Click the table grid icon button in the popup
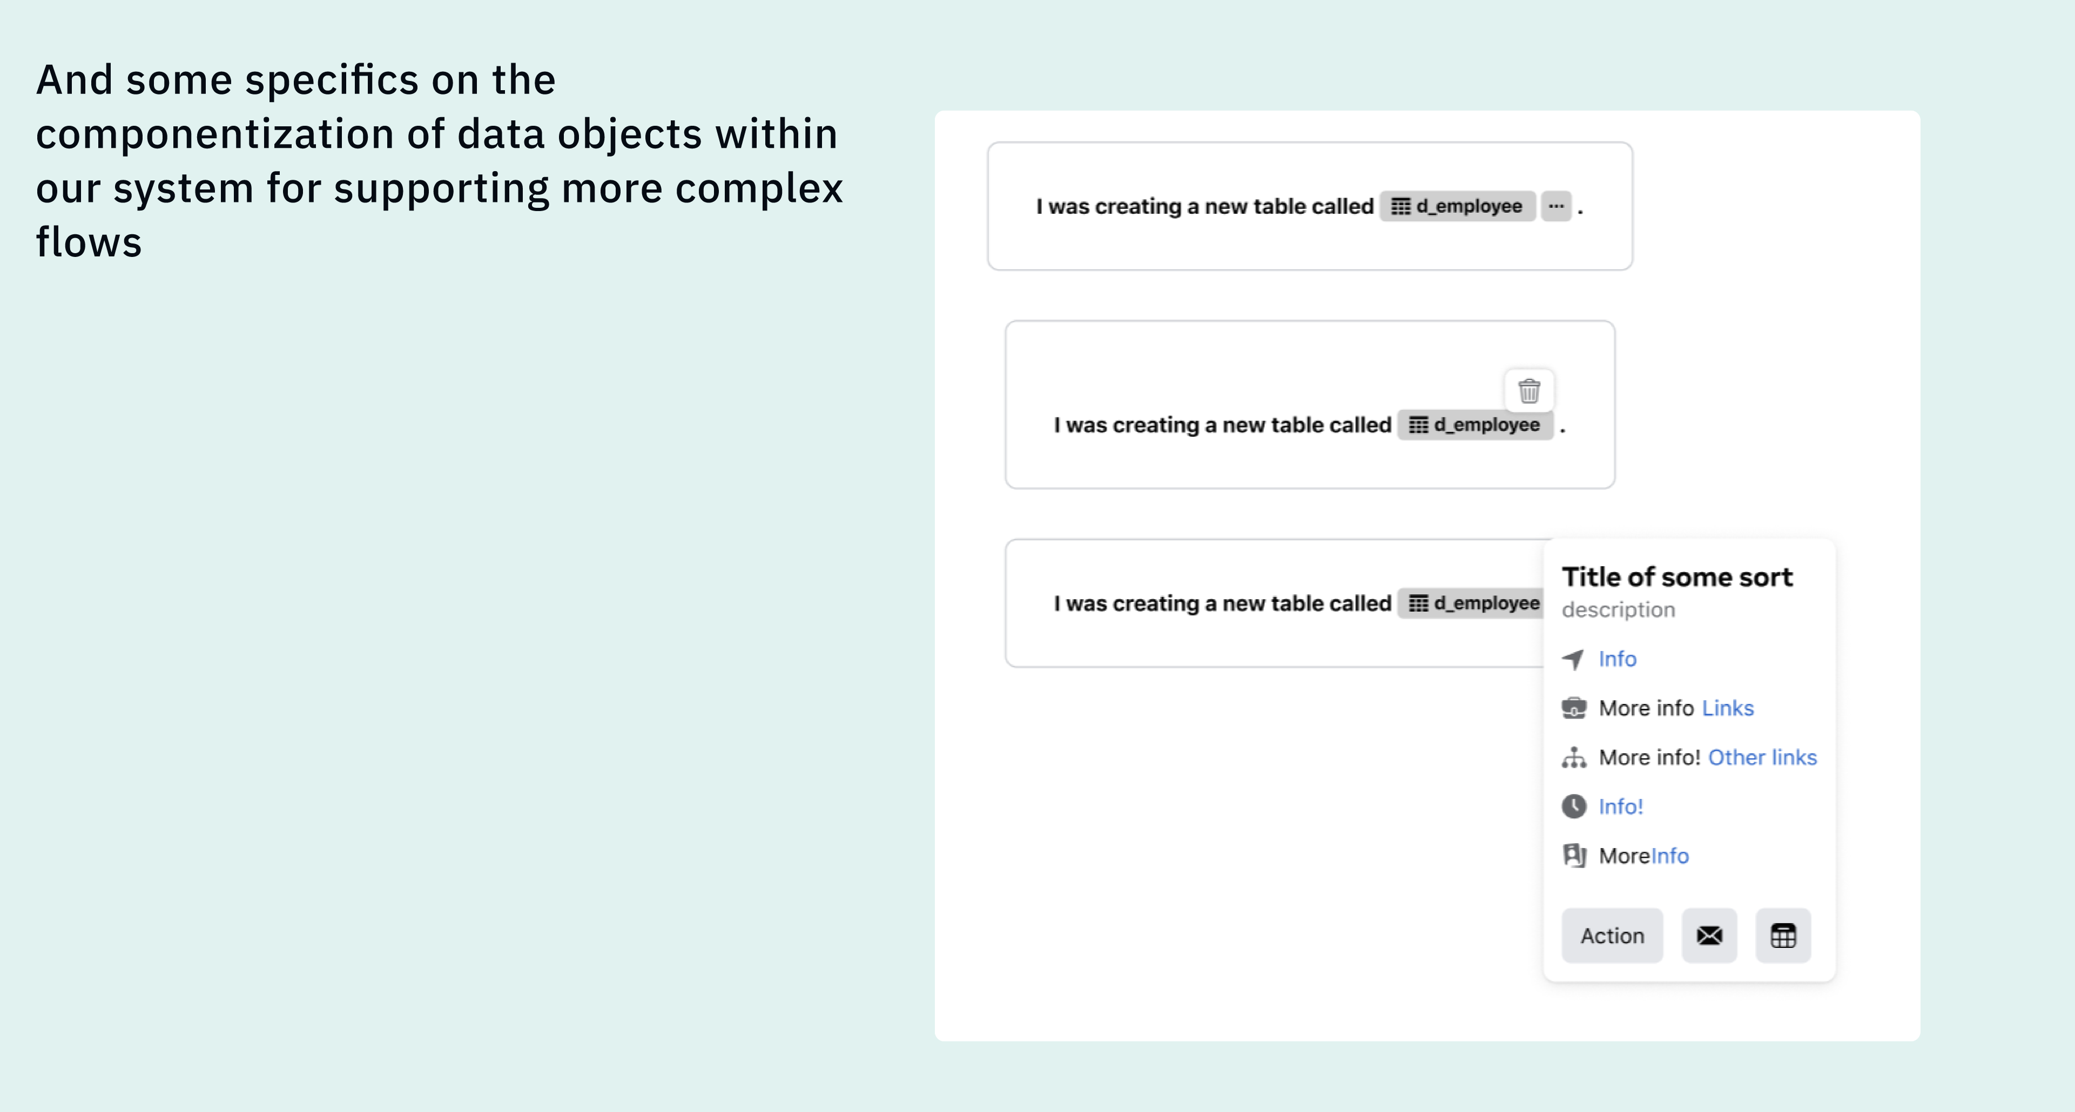Image resolution: width=2075 pixels, height=1112 pixels. [1783, 935]
